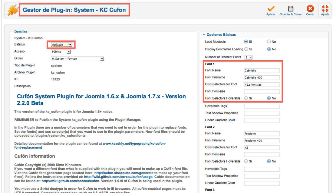Click the plug-in ID value 10123

coord(55,79)
